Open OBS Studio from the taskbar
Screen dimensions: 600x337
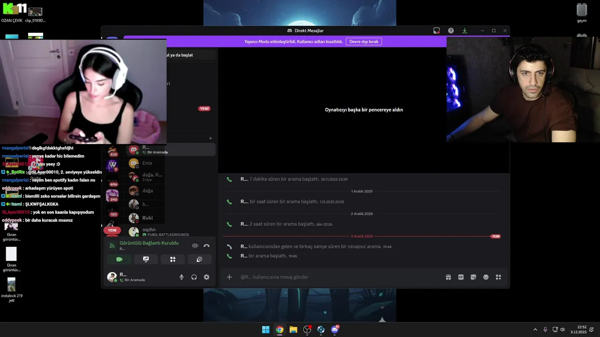click(307, 330)
